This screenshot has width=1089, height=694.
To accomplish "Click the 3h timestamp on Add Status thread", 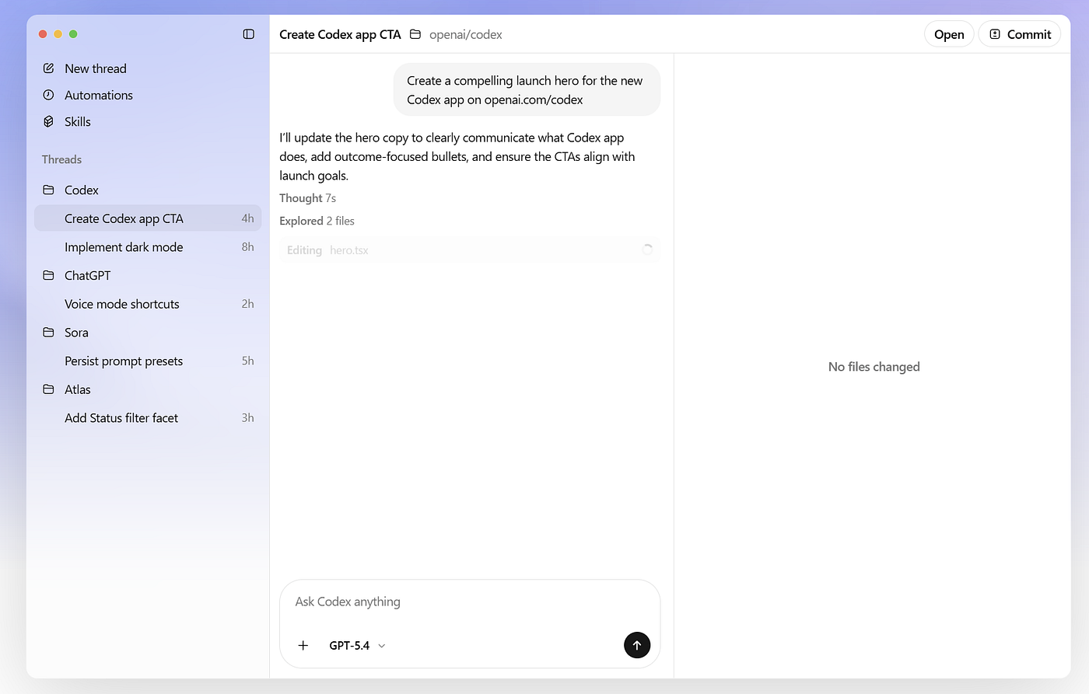I will tap(247, 418).
